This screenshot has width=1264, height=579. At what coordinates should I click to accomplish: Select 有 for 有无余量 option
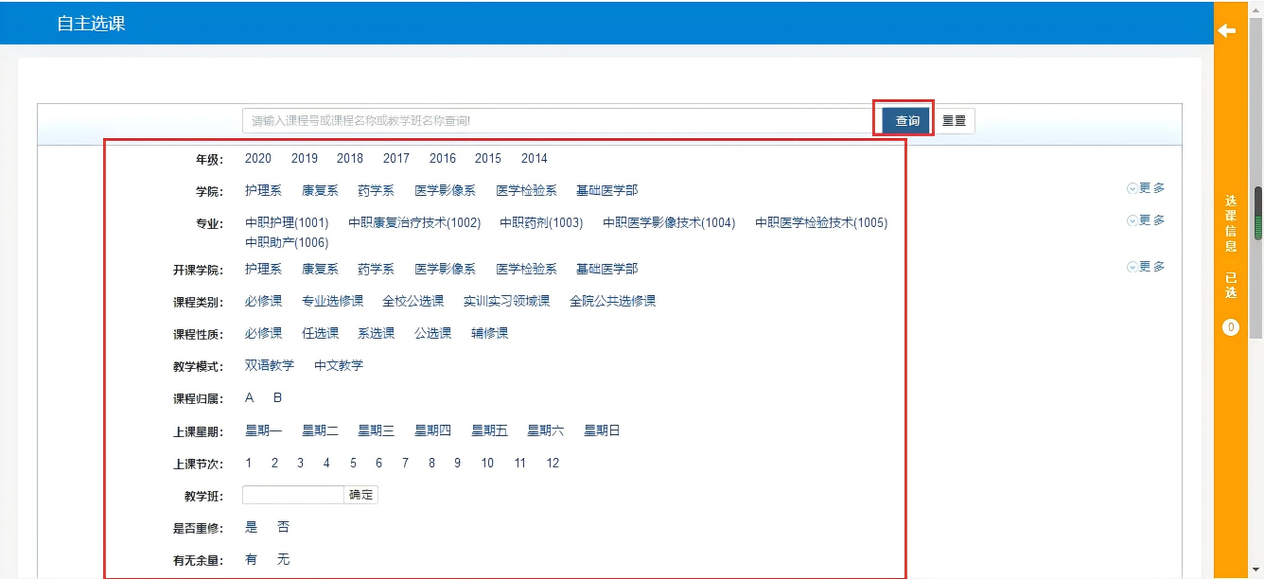pos(251,559)
